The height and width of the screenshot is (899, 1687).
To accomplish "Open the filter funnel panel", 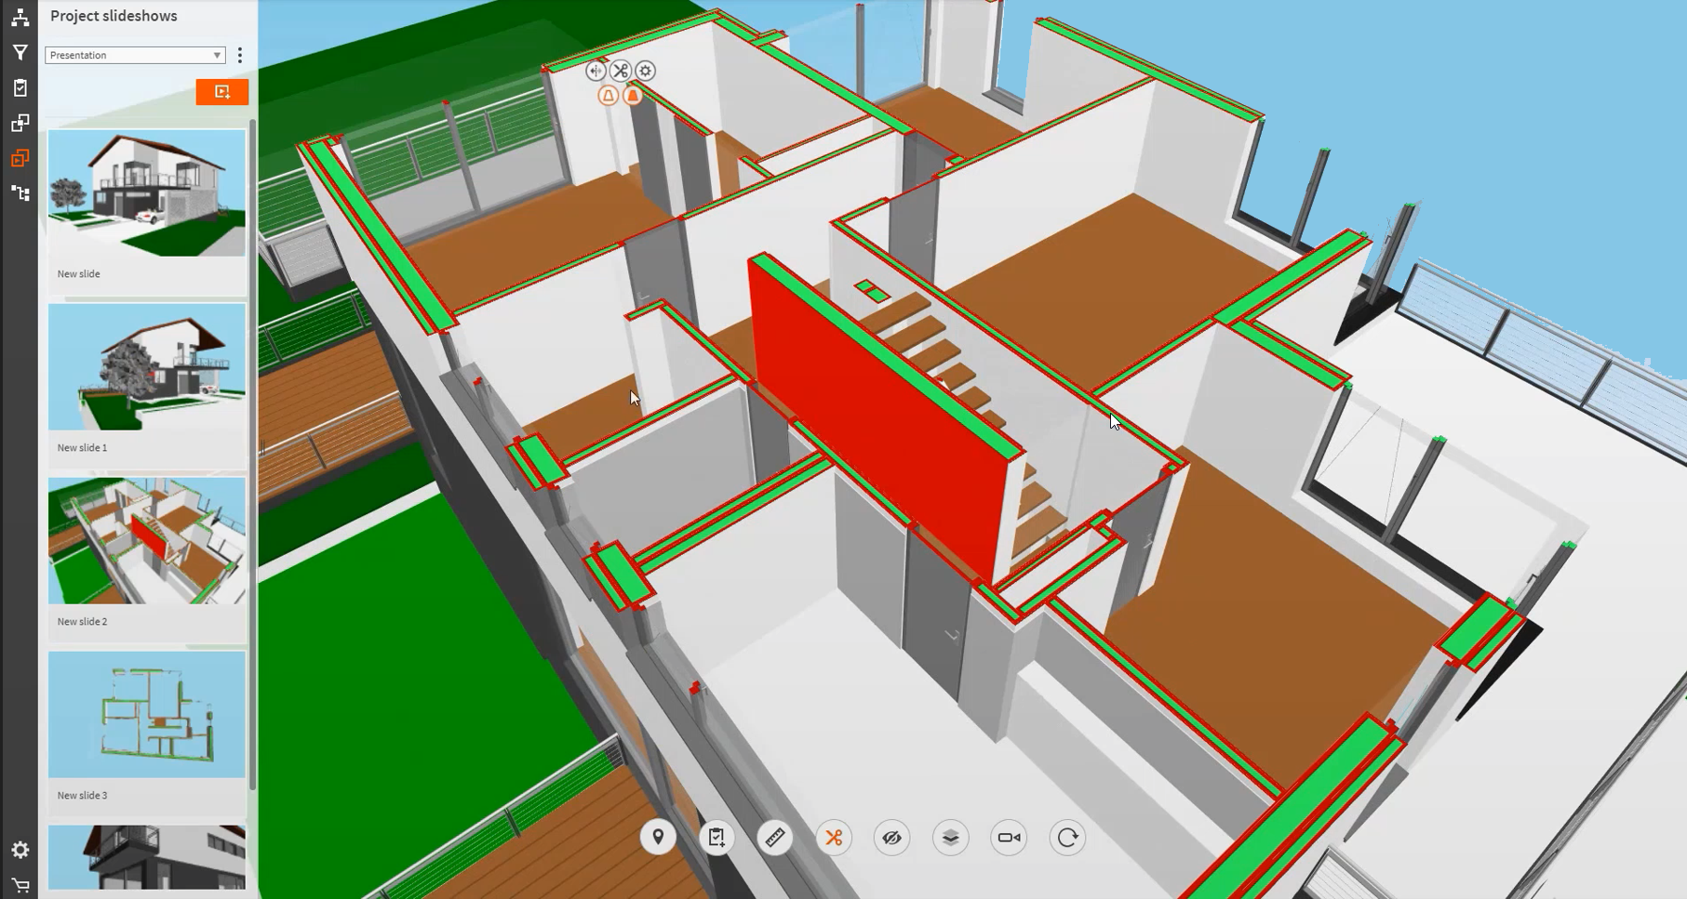I will click(x=20, y=53).
